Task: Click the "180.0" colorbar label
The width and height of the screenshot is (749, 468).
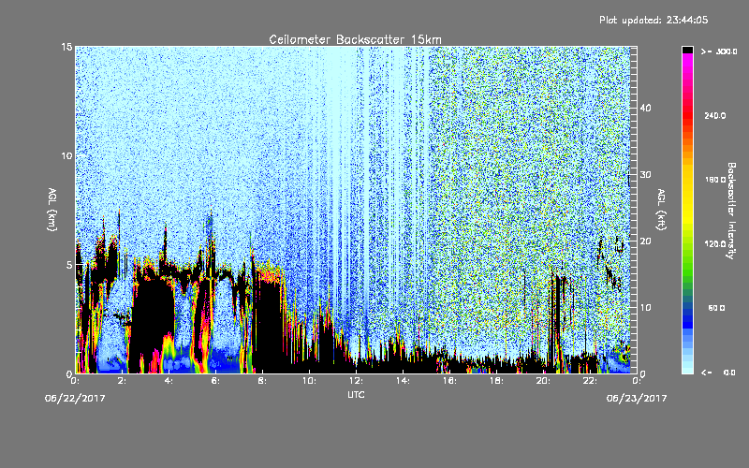Action: click(x=715, y=180)
